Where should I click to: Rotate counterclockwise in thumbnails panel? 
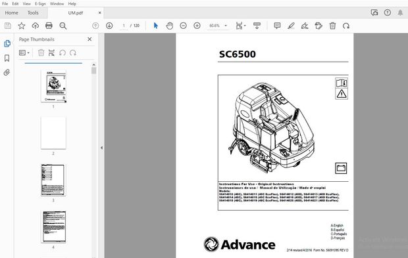point(63,53)
